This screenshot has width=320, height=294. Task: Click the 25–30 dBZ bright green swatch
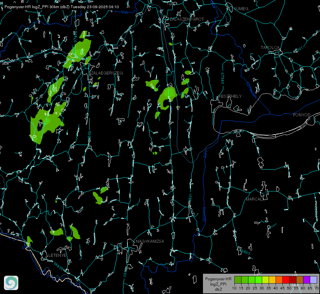tap(259, 280)
